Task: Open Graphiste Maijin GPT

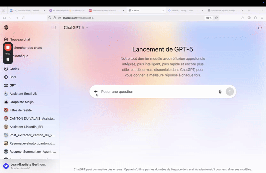Action: pyautogui.click(x=19, y=102)
